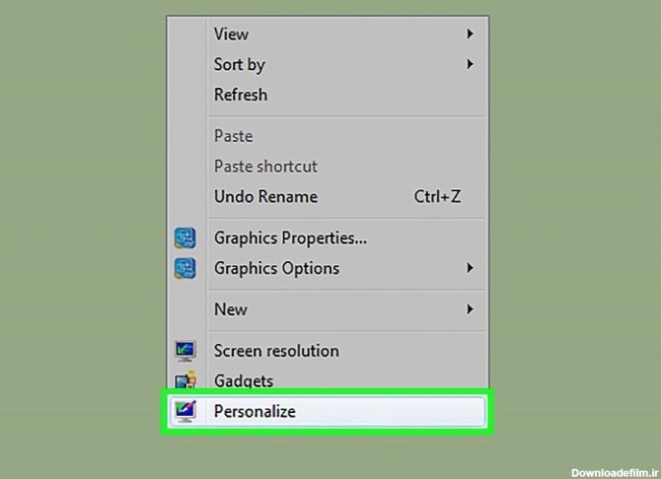The image size is (661, 479).
Task: Click the Screen resolution monitor icon
Action: click(x=184, y=351)
